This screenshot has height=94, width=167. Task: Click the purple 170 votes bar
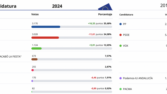(32, 81)
